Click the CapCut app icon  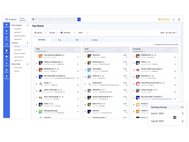[x=40, y=91]
